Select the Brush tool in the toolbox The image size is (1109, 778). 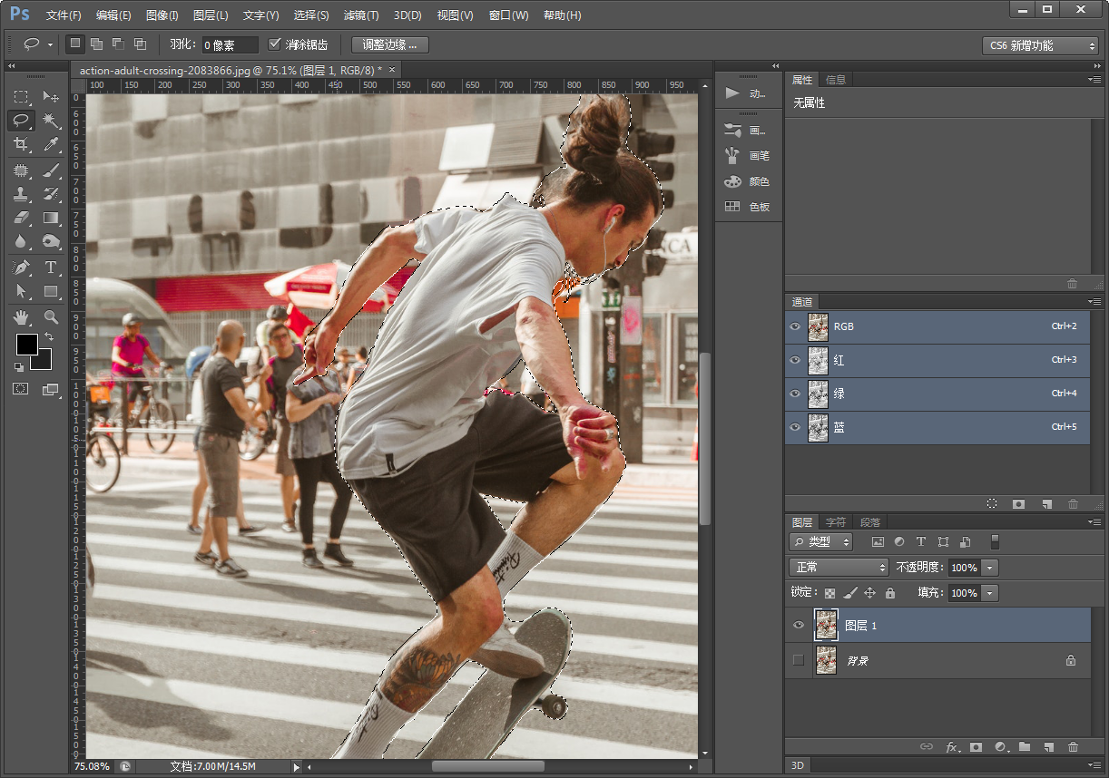pos(51,170)
